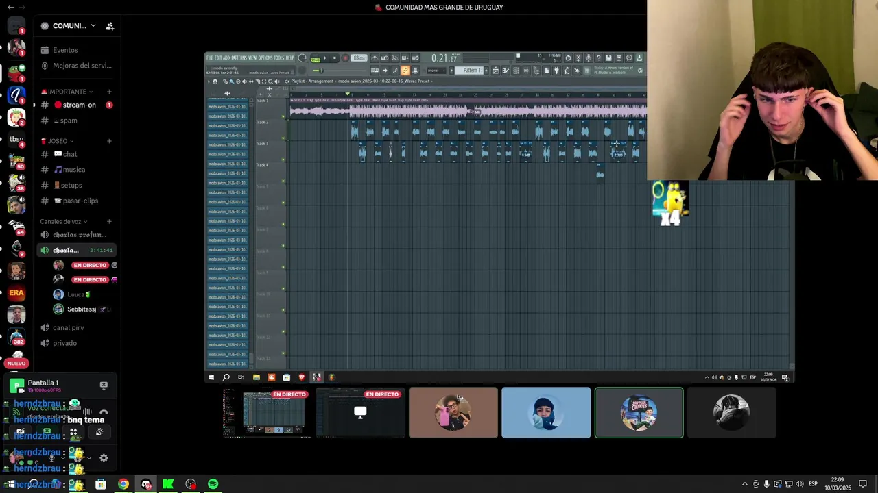
Task: Click the FL Studio save disk icon
Action: point(609,58)
